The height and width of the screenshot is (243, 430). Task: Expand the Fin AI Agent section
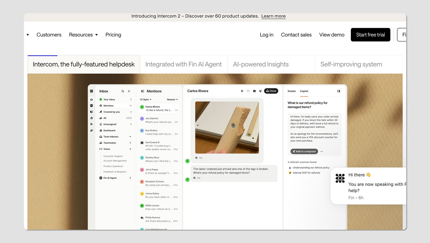click(x=130, y=178)
